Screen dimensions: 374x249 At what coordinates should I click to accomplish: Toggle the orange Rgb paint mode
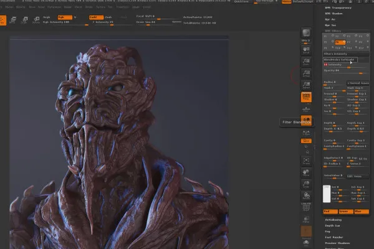65,17
